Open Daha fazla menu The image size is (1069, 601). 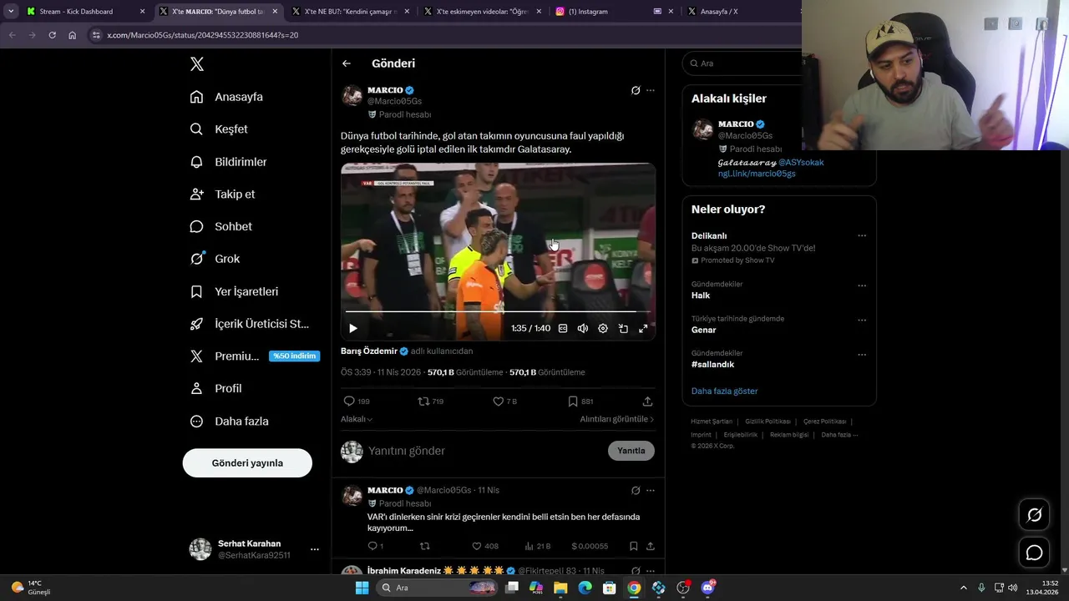(229, 421)
